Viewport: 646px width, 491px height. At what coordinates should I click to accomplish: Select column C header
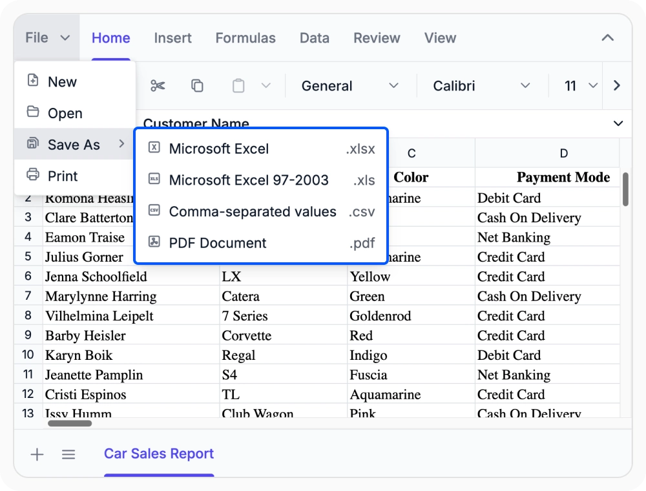(411, 153)
